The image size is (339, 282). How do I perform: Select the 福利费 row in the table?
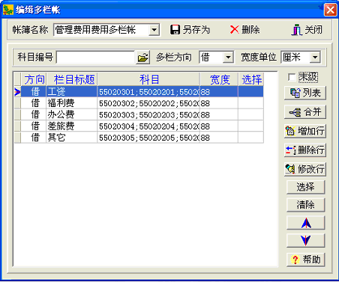[139, 103]
